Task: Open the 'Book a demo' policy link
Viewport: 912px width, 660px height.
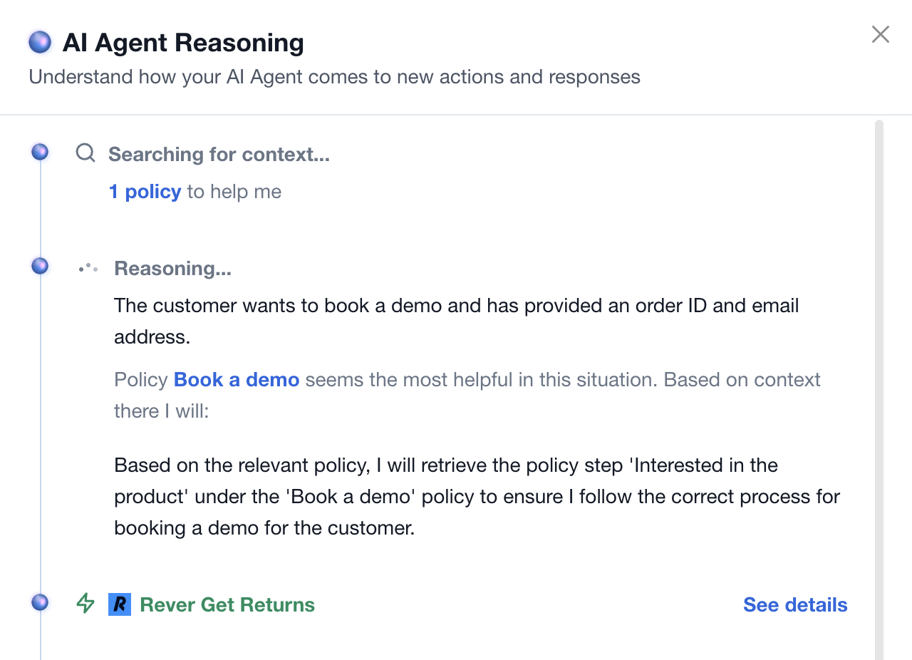Action: pyautogui.click(x=237, y=380)
